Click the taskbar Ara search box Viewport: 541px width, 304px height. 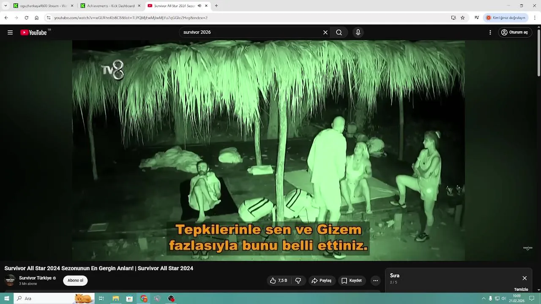tap(54, 299)
